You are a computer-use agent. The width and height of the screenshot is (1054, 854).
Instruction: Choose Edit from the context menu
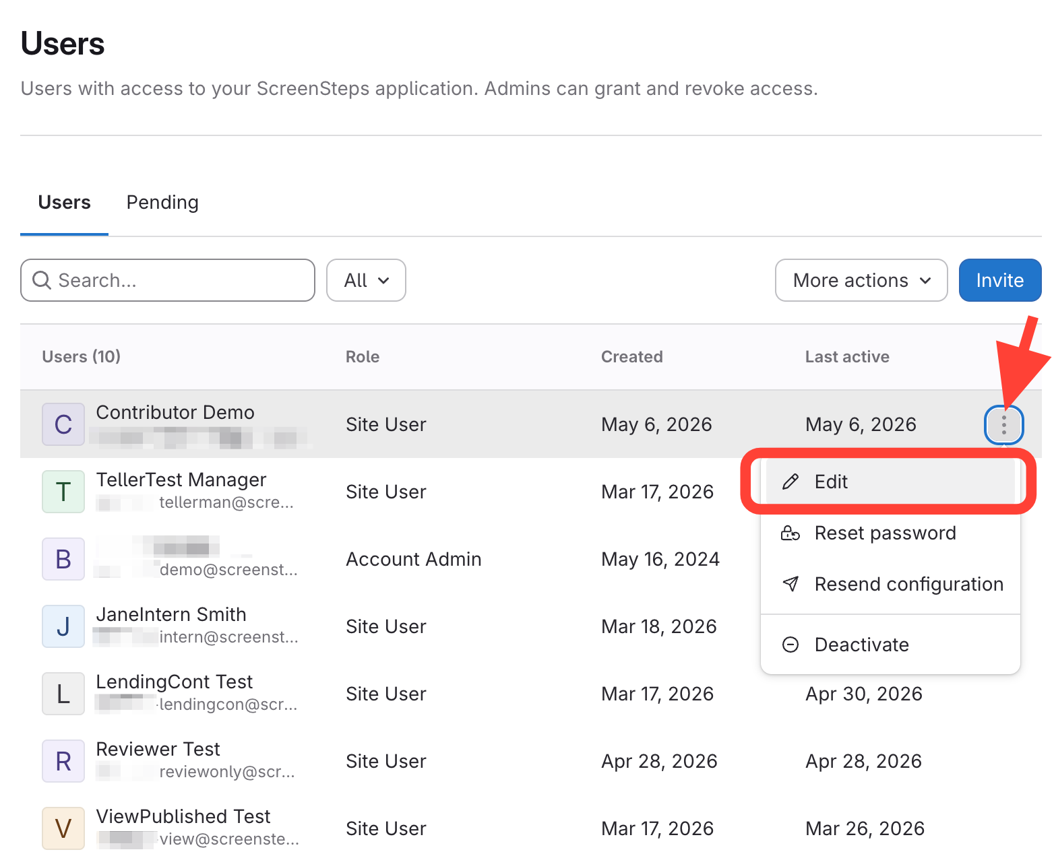pos(890,482)
